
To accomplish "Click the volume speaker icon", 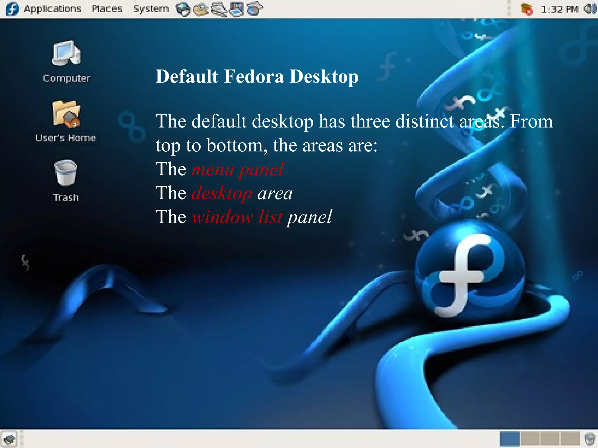I will [x=590, y=9].
